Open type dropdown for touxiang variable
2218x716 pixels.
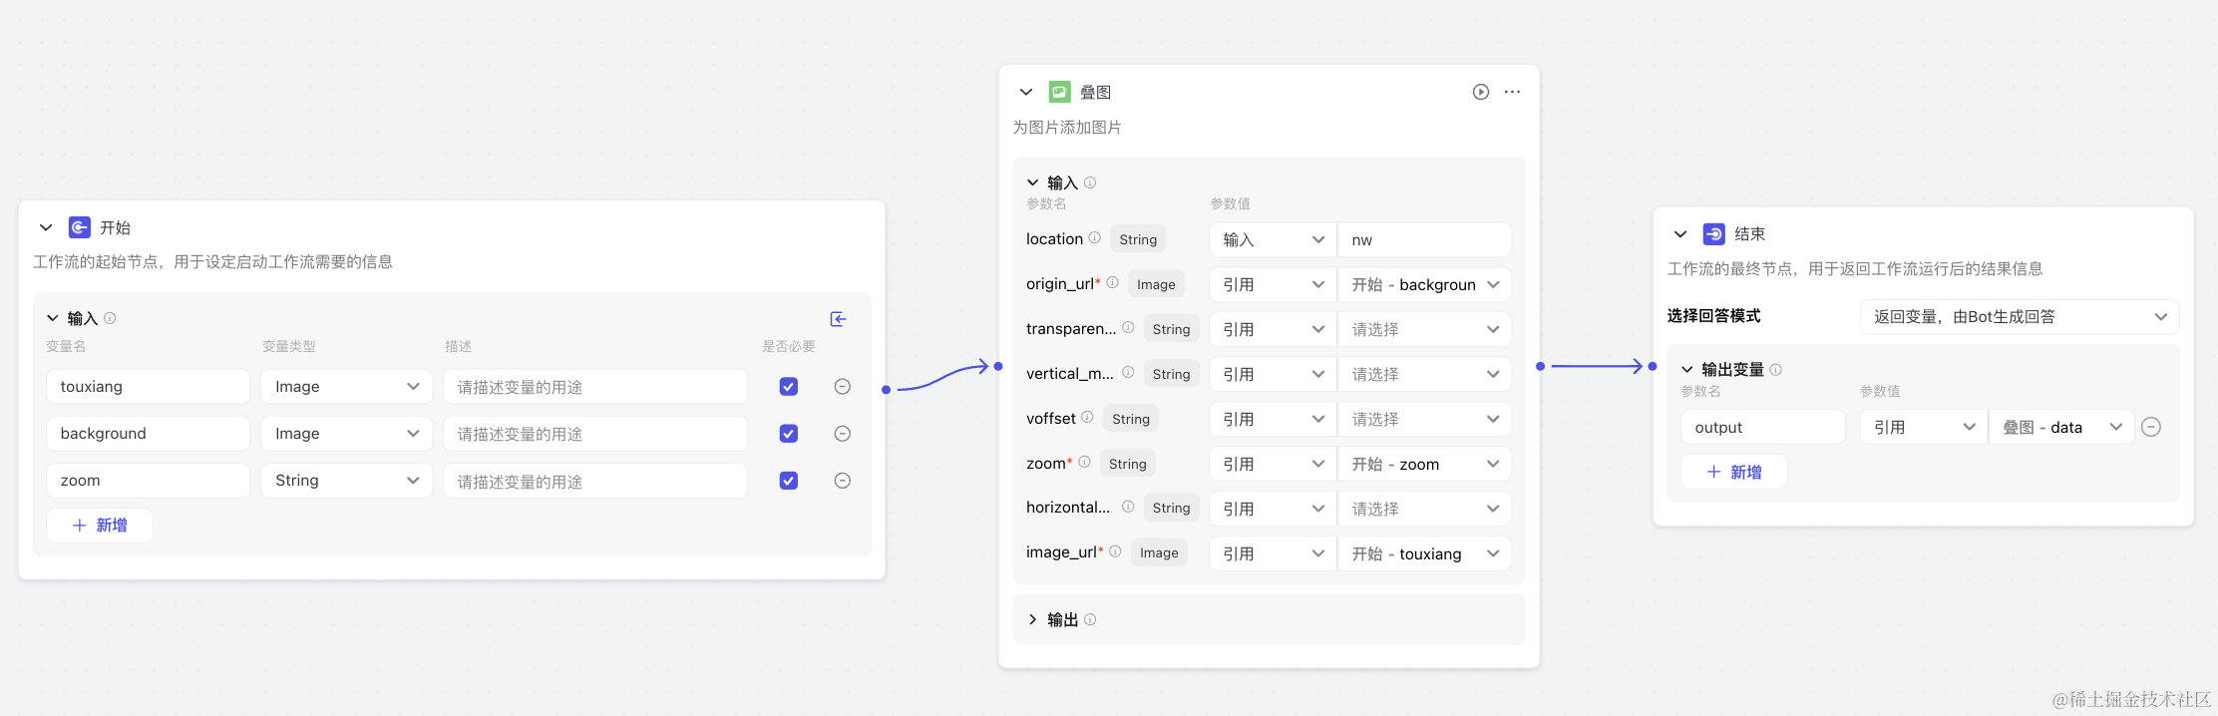[x=346, y=386]
